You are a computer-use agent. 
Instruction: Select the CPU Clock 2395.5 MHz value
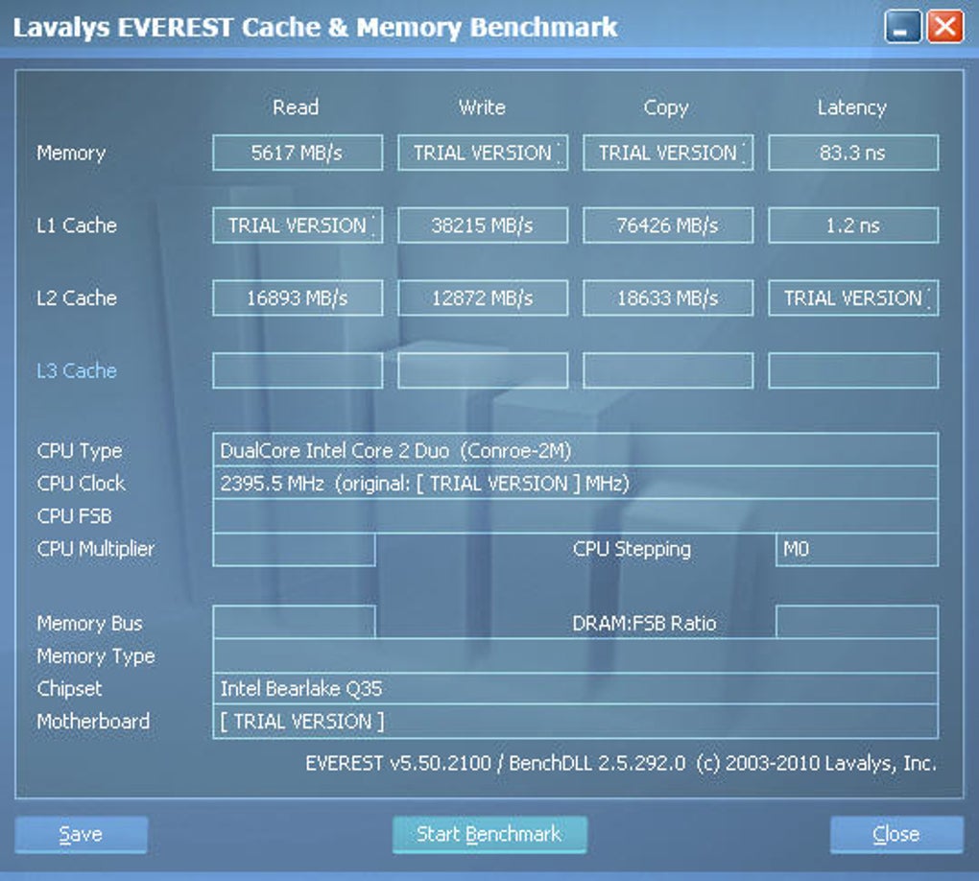coord(273,484)
